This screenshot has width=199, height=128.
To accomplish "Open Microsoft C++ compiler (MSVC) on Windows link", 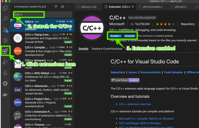I will (146, 119).
